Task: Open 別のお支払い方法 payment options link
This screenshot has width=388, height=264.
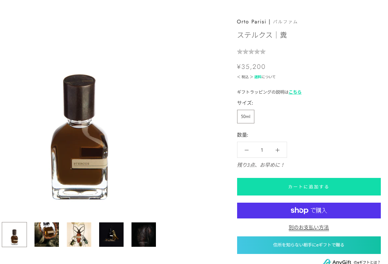Action: click(x=309, y=227)
